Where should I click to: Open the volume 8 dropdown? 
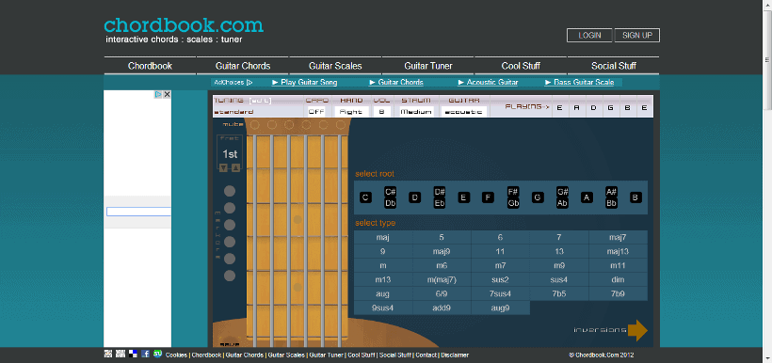point(381,112)
